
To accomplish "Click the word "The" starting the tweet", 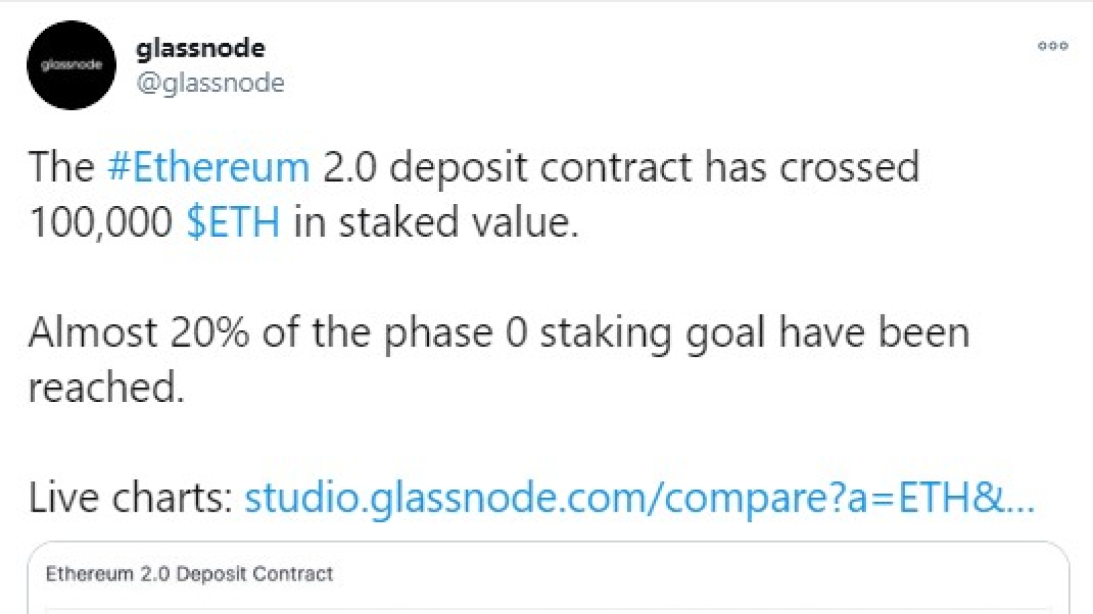I will [x=61, y=167].
